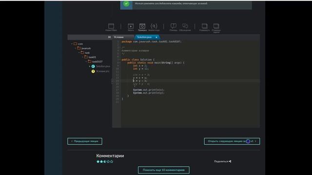Screen dimensions: 312x175
Task: Click Показать еще 10 комментариев
Action: point(164,170)
